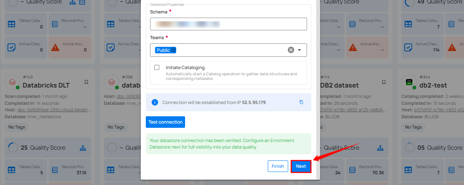Open hierarchy icon beside 25 Quality Score
The width and height of the screenshot is (464, 185).
point(83,148)
